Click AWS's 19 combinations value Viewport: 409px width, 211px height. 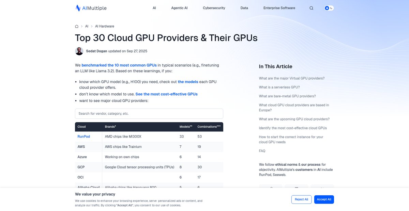point(199,147)
